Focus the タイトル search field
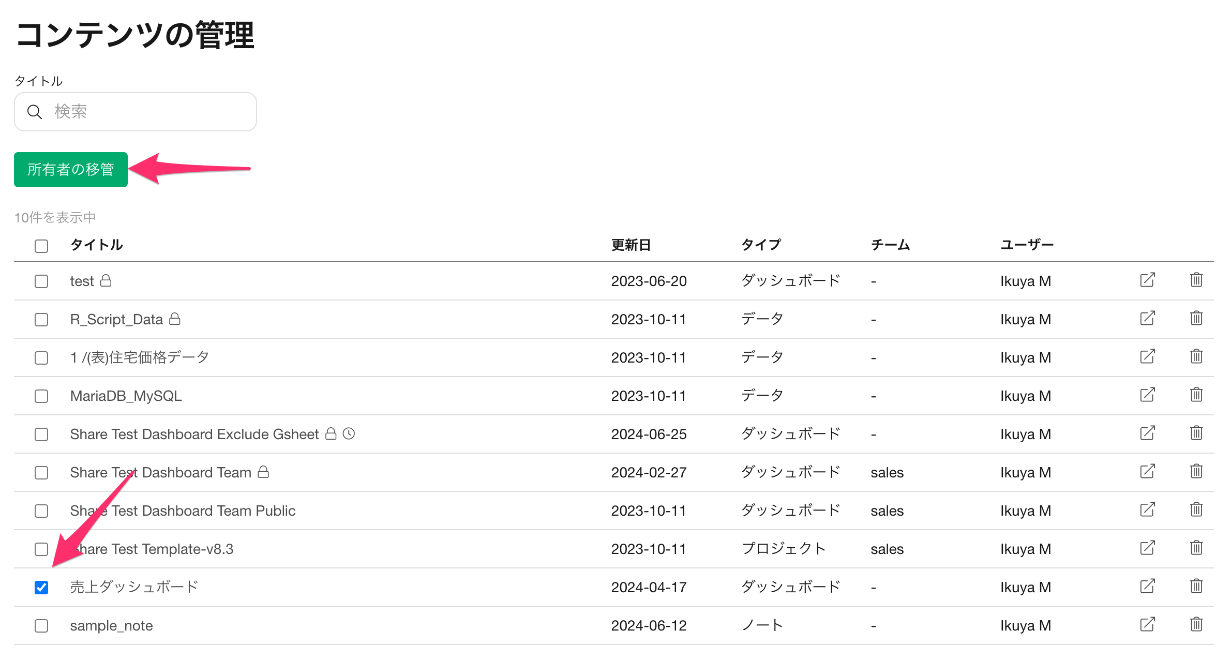This screenshot has height=660, width=1231. coord(136,112)
